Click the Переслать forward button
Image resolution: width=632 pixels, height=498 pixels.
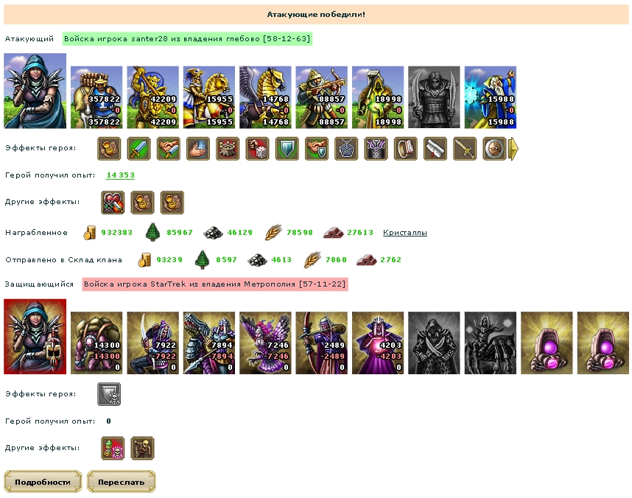(122, 482)
